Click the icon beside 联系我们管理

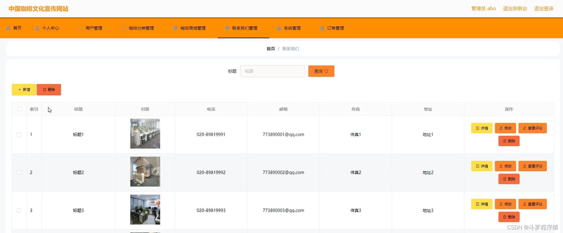(227, 28)
